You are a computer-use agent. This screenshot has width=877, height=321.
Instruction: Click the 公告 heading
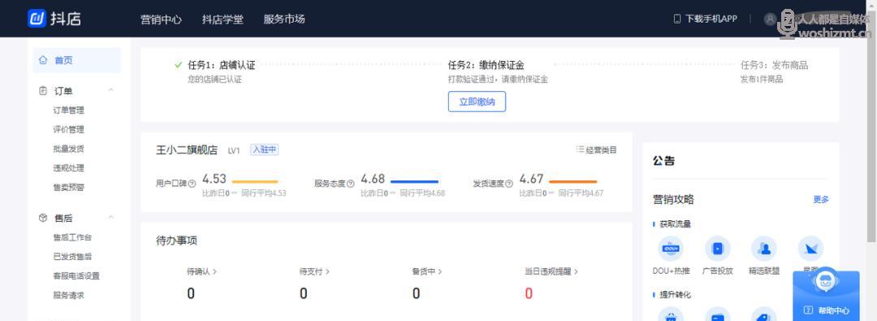point(664,162)
